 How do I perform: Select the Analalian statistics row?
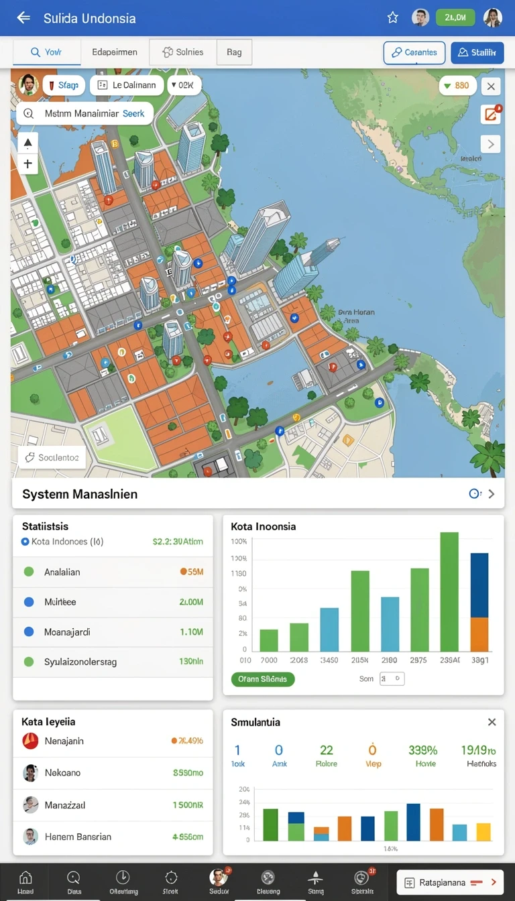pos(113,572)
